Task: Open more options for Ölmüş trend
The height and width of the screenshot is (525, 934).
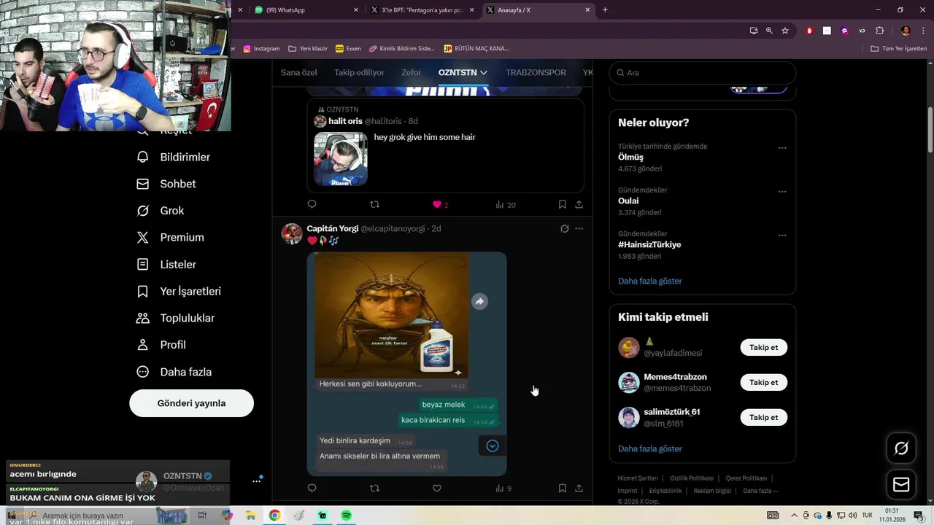Action: point(782,148)
